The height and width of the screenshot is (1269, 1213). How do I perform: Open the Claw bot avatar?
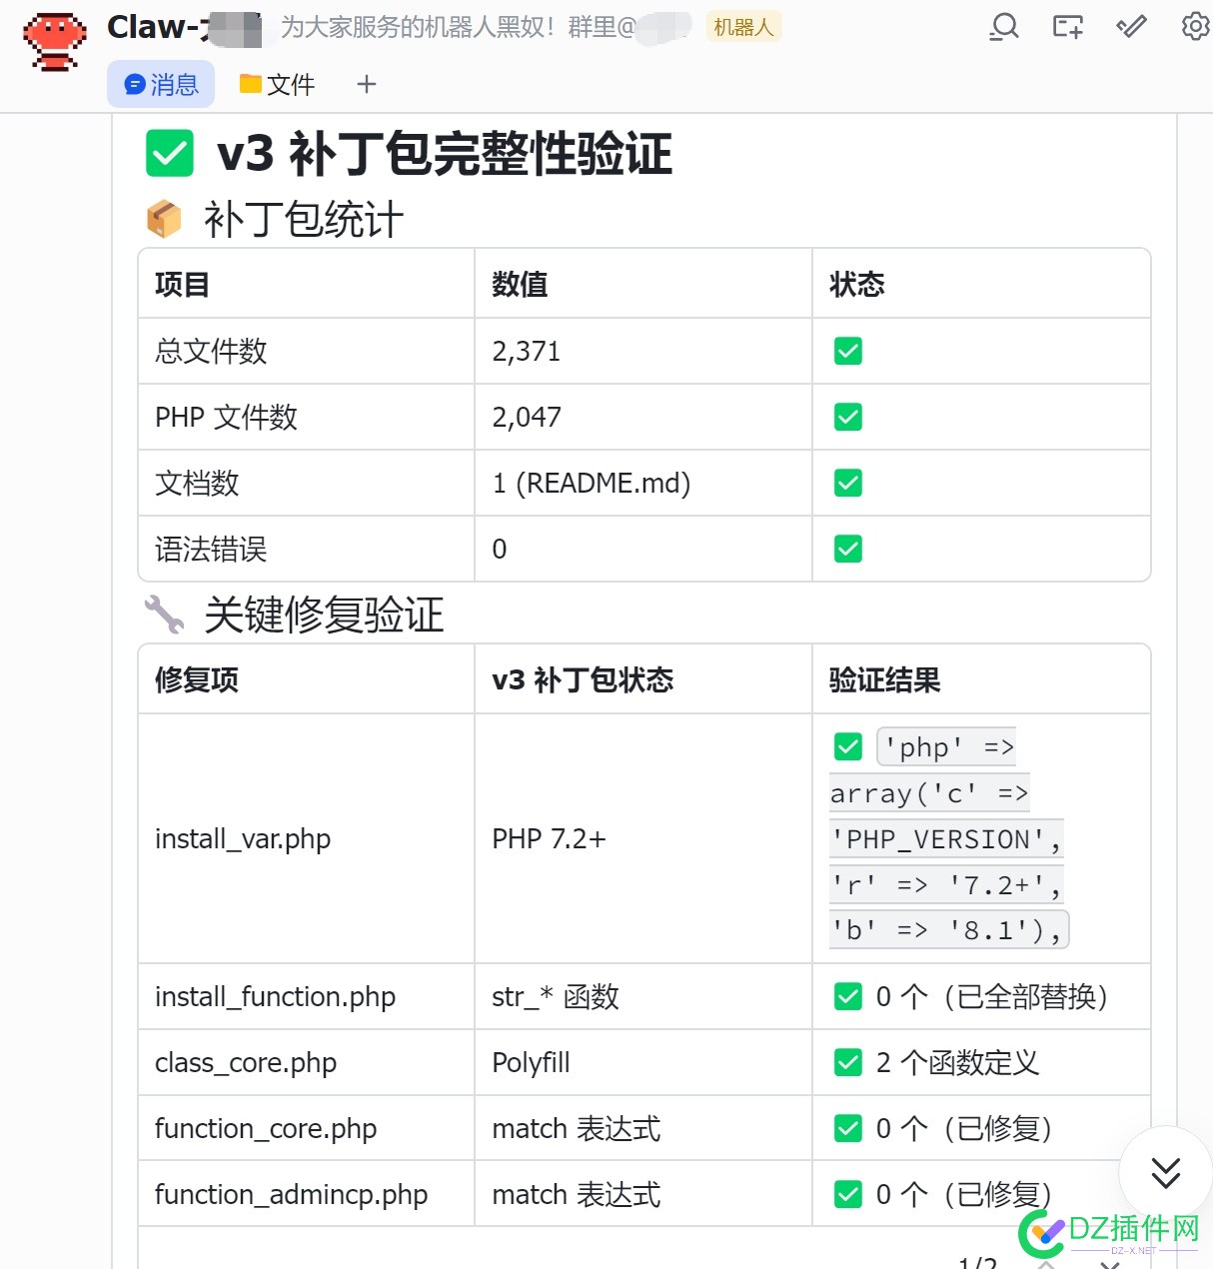click(55, 42)
